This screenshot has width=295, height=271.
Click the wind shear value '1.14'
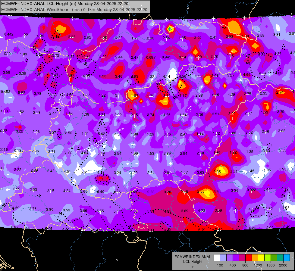[200, 134]
